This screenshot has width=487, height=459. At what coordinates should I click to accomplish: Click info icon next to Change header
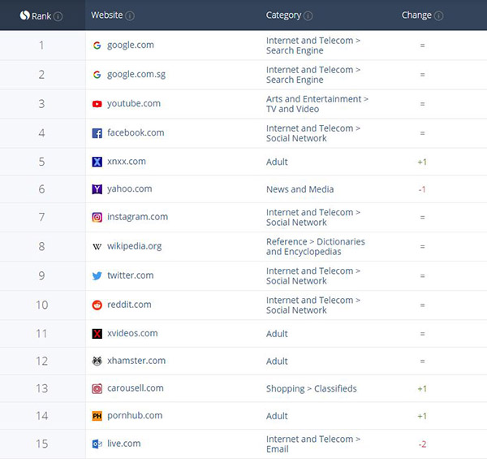[x=438, y=15]
